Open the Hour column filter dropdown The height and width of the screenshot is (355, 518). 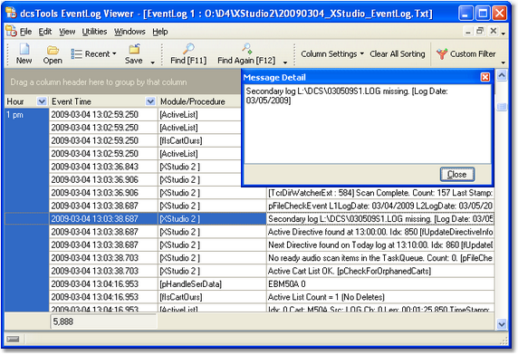coord(42,101)
